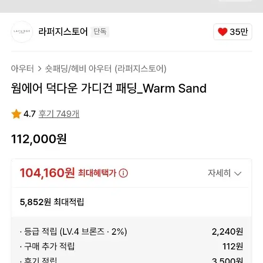Click the info icon beside 최대혜택가
The height and width of the screenshot is (263, 263).
tap(123, 173)
